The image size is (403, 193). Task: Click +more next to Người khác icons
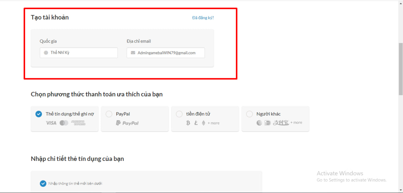pos(296,123)
